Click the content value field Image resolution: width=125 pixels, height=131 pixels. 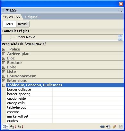[x=88, y=112]
